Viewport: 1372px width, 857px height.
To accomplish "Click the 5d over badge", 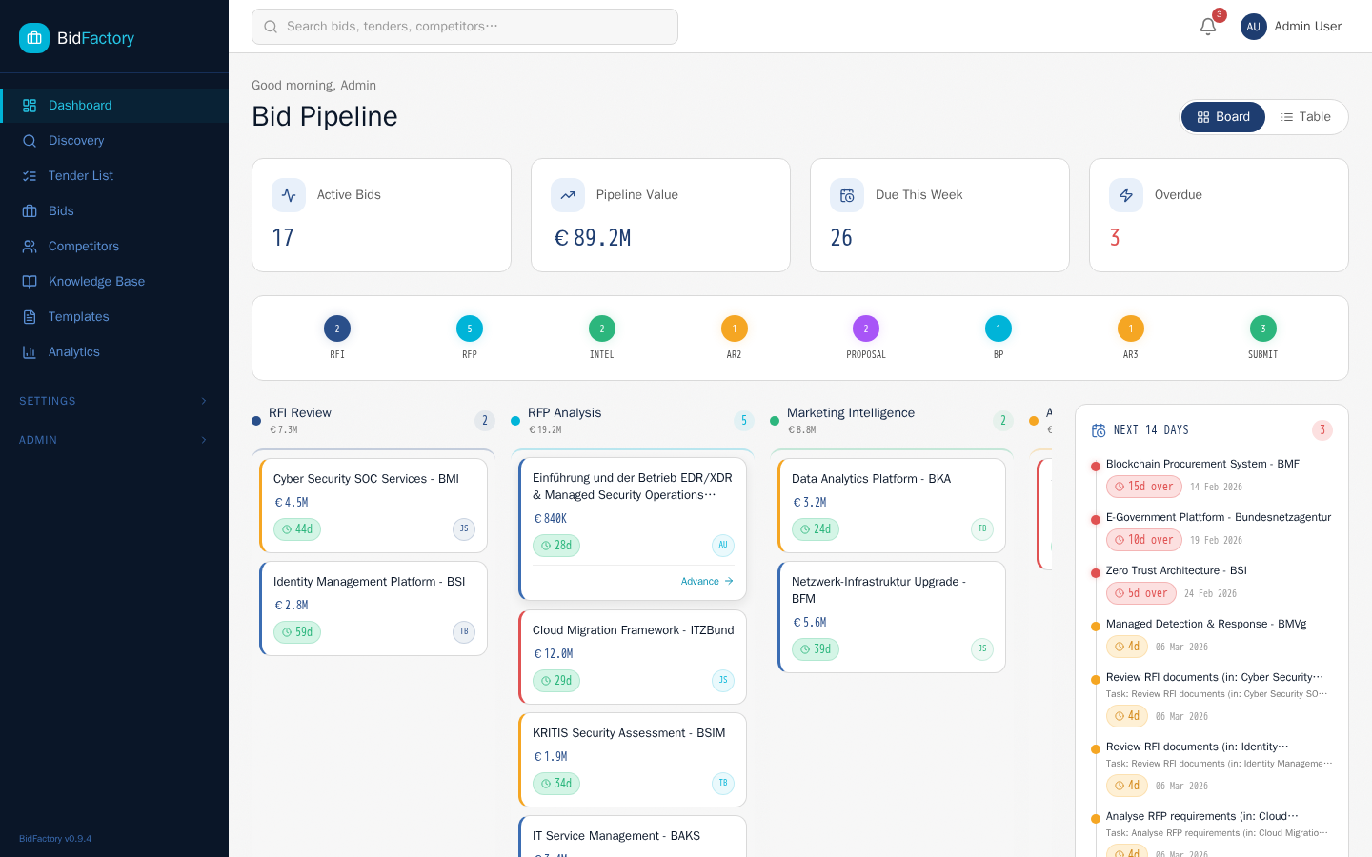I will click(1141, 593).
